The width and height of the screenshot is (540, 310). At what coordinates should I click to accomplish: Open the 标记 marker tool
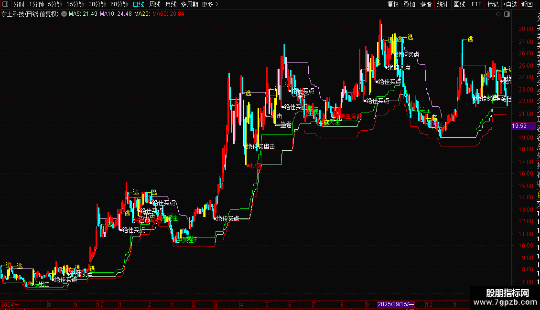pyautogui.click(x=493, y=4)
